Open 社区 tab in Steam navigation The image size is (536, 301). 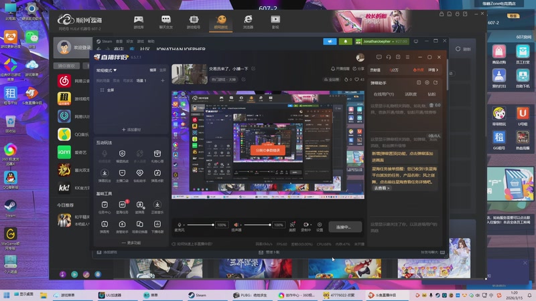click(x=145, y=49)
